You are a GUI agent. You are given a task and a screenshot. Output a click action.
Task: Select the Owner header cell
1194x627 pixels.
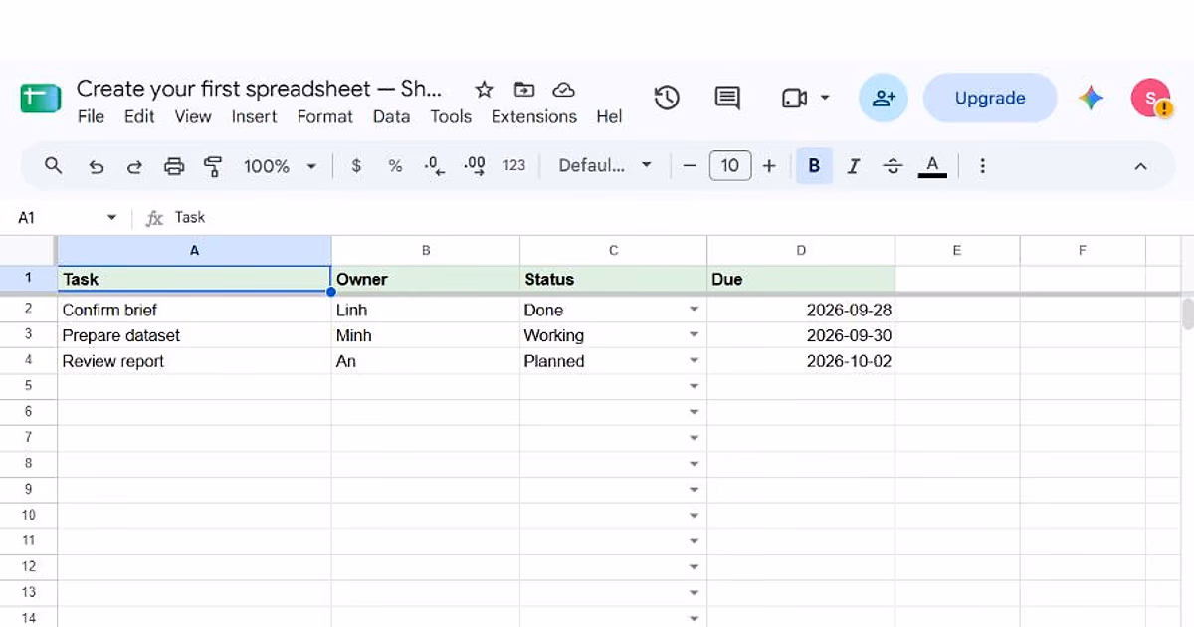pyautogui.click(x=426, y=279)
